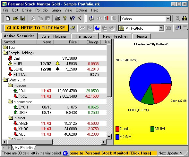
Task: Click the down-arrow list sort icon
Action: (114, 19)
